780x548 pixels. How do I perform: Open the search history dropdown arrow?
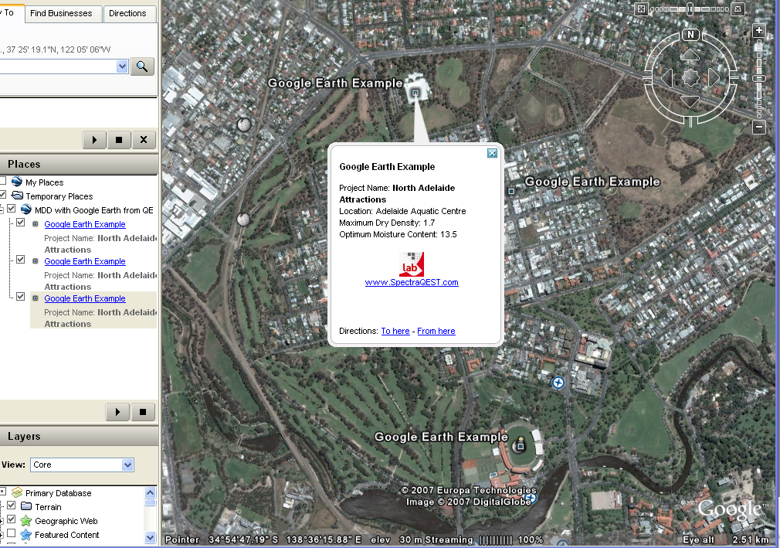[x=122, y=66]
